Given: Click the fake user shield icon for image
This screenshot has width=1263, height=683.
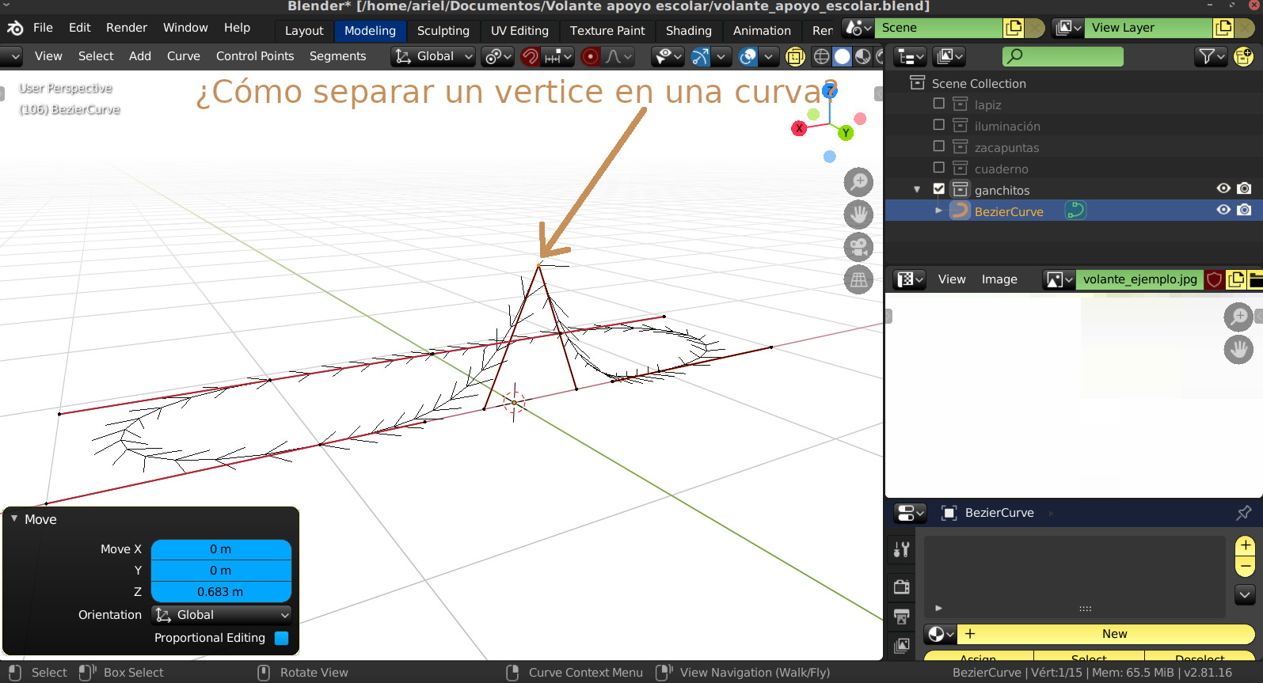Looking at the screenshot, I should [1214, 279].
